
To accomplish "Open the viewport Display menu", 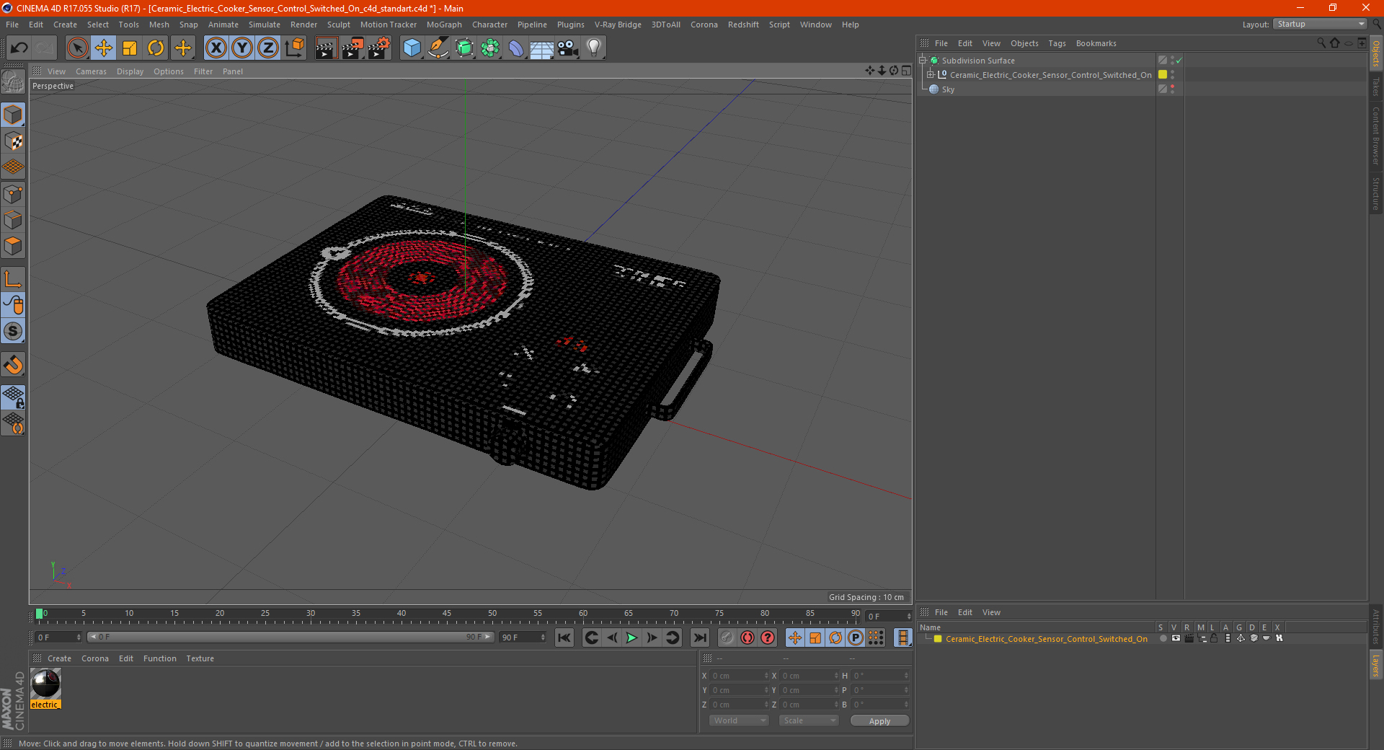I will [x=130, y=71].
